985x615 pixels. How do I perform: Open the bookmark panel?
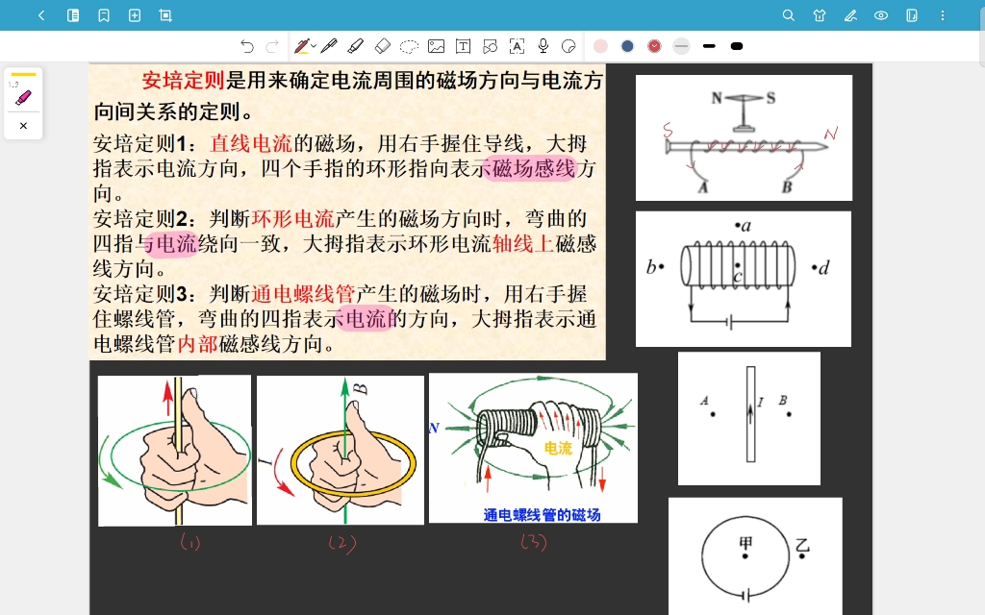click(x=104, y=15)
